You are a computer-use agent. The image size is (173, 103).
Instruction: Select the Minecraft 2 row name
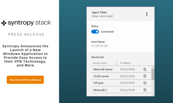click(100, 90)
